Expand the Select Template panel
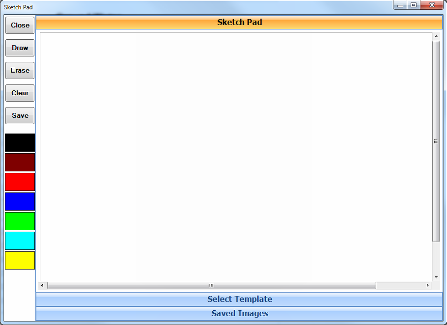 239,299
